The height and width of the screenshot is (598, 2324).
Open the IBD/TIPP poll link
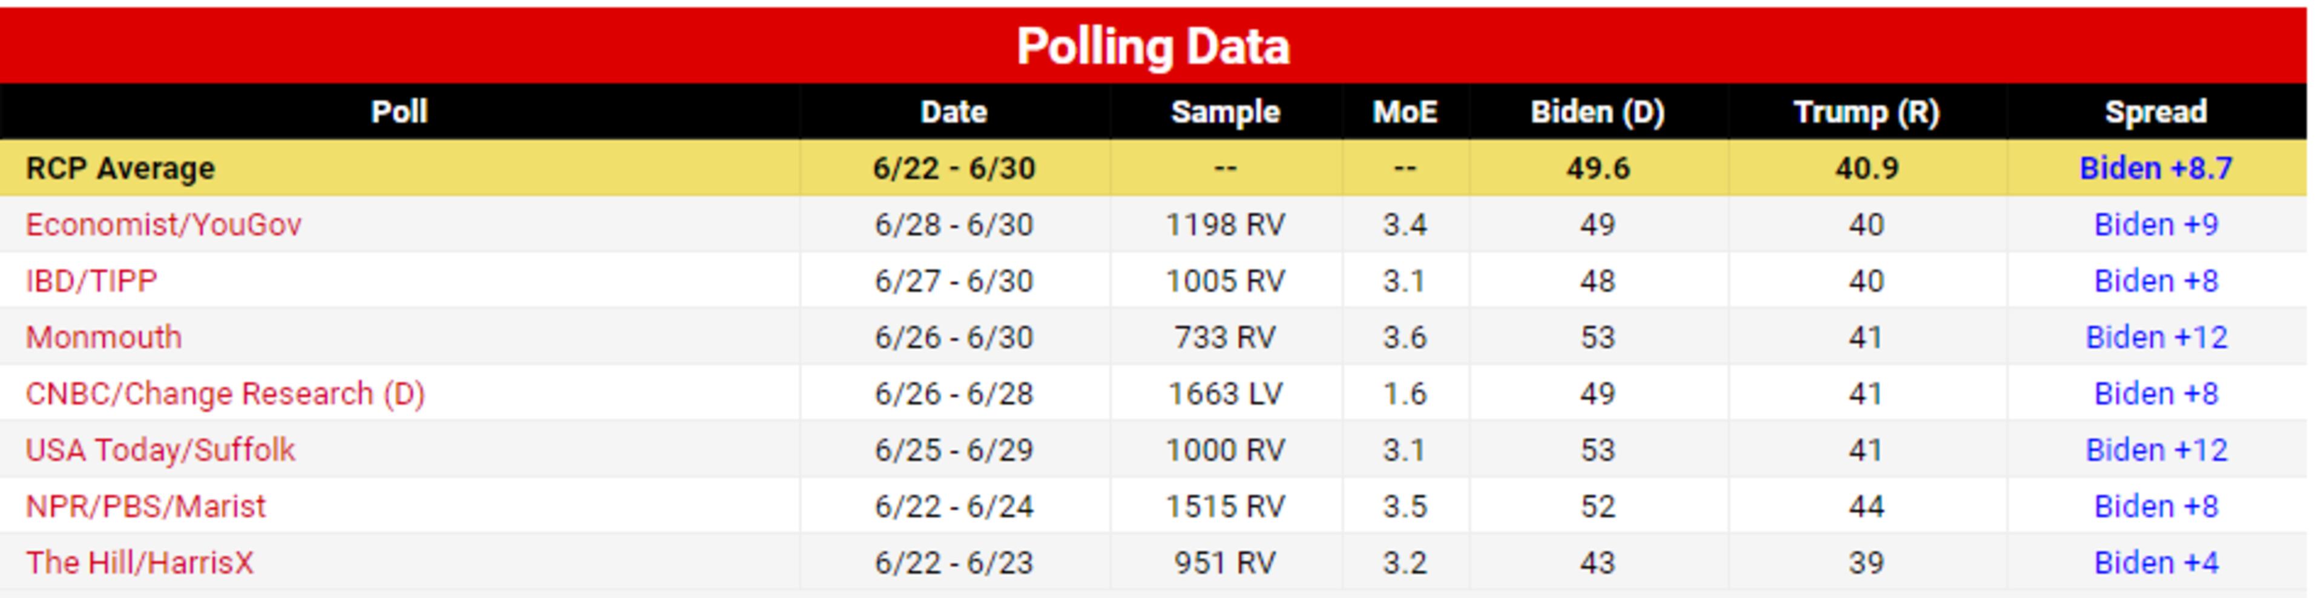click(91, 281)
